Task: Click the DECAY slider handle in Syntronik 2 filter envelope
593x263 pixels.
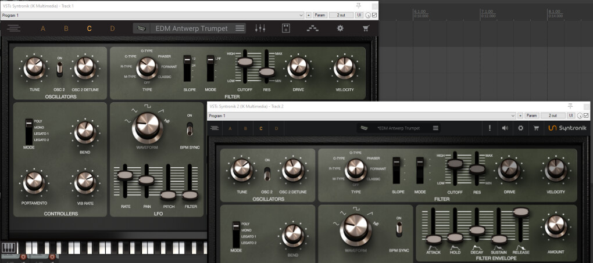Action: [x=477, y=230]
